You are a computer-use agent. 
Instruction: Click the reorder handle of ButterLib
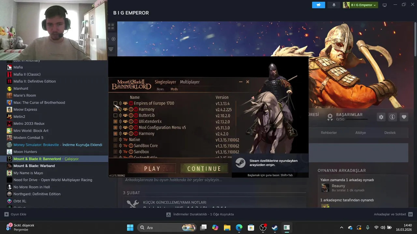pos(120,115)
